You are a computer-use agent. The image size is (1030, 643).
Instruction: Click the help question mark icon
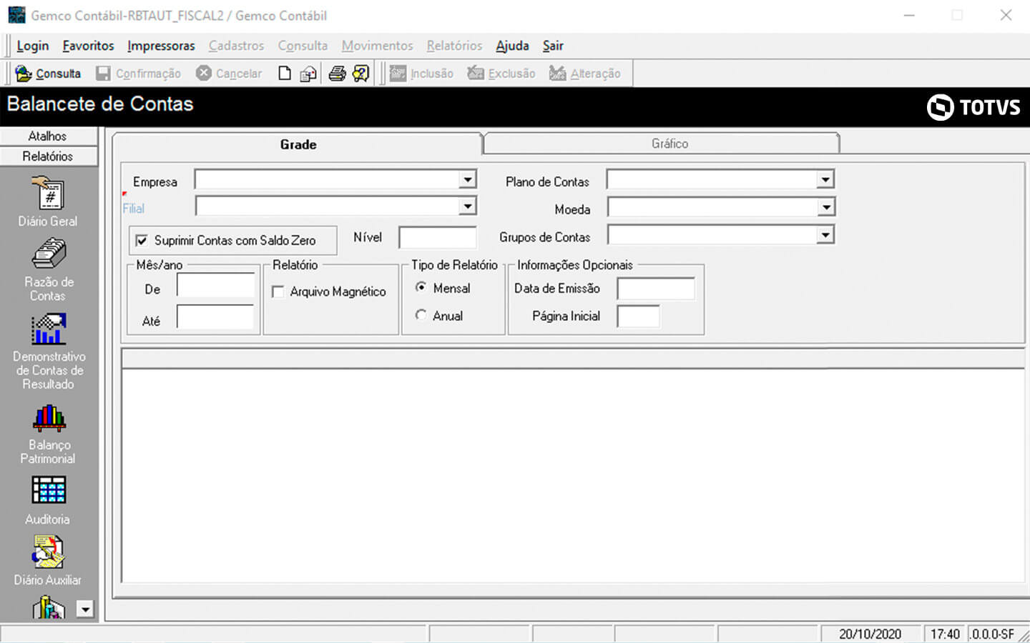361,74
